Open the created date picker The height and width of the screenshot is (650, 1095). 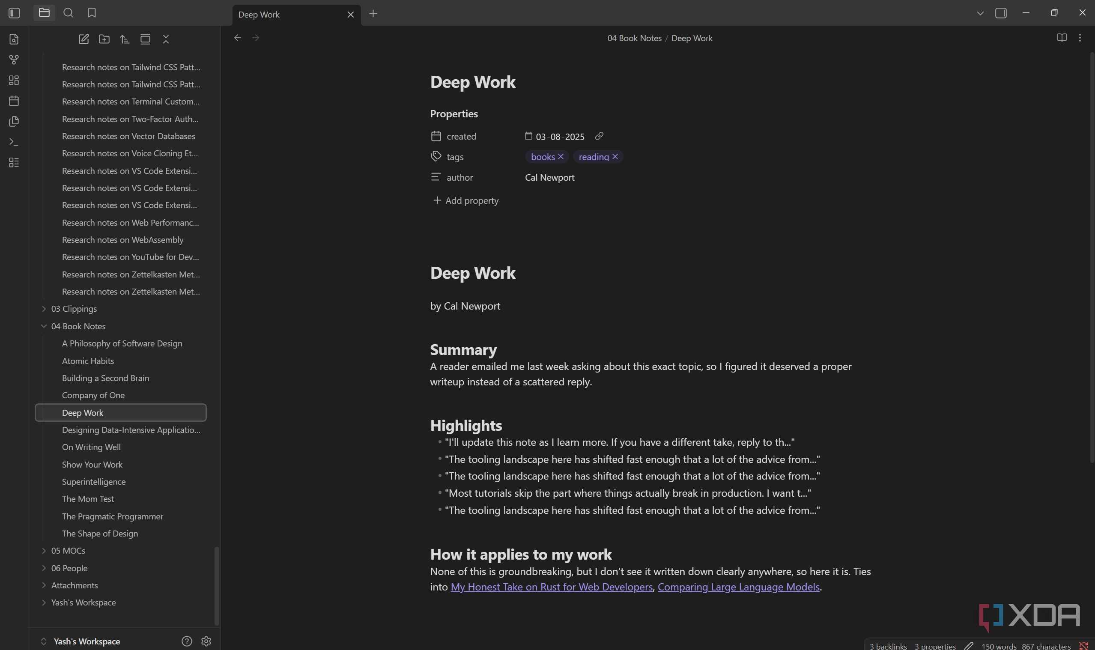click(528, 136)
